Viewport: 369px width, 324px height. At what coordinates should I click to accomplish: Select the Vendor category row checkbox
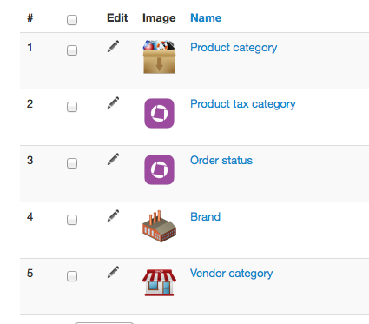pyautogui.click(x=72, y=276)
